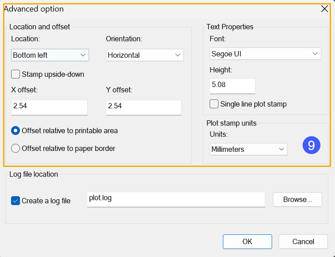Expand the Font dropdown showing Segoe UI
The width and height of the screenshot is (335, 257).
point(265,54)
